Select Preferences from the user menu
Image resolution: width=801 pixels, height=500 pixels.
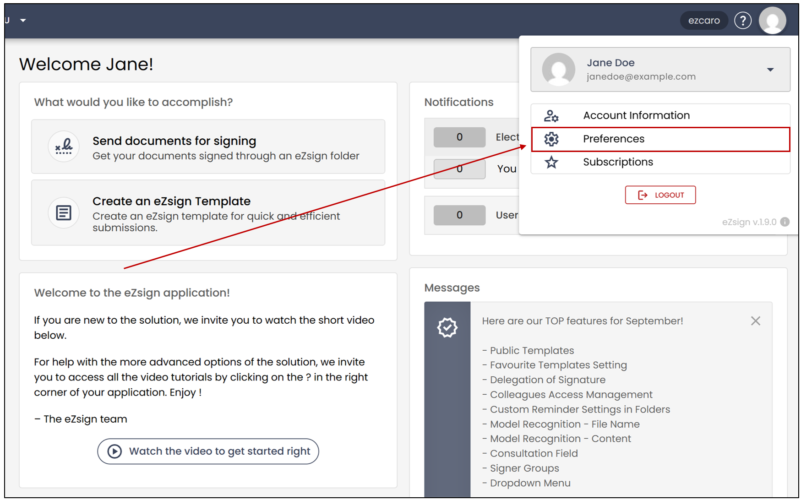point(660,139)
